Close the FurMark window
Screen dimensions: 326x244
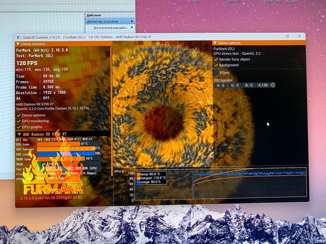pyautogui.click(x=299, y=36)
